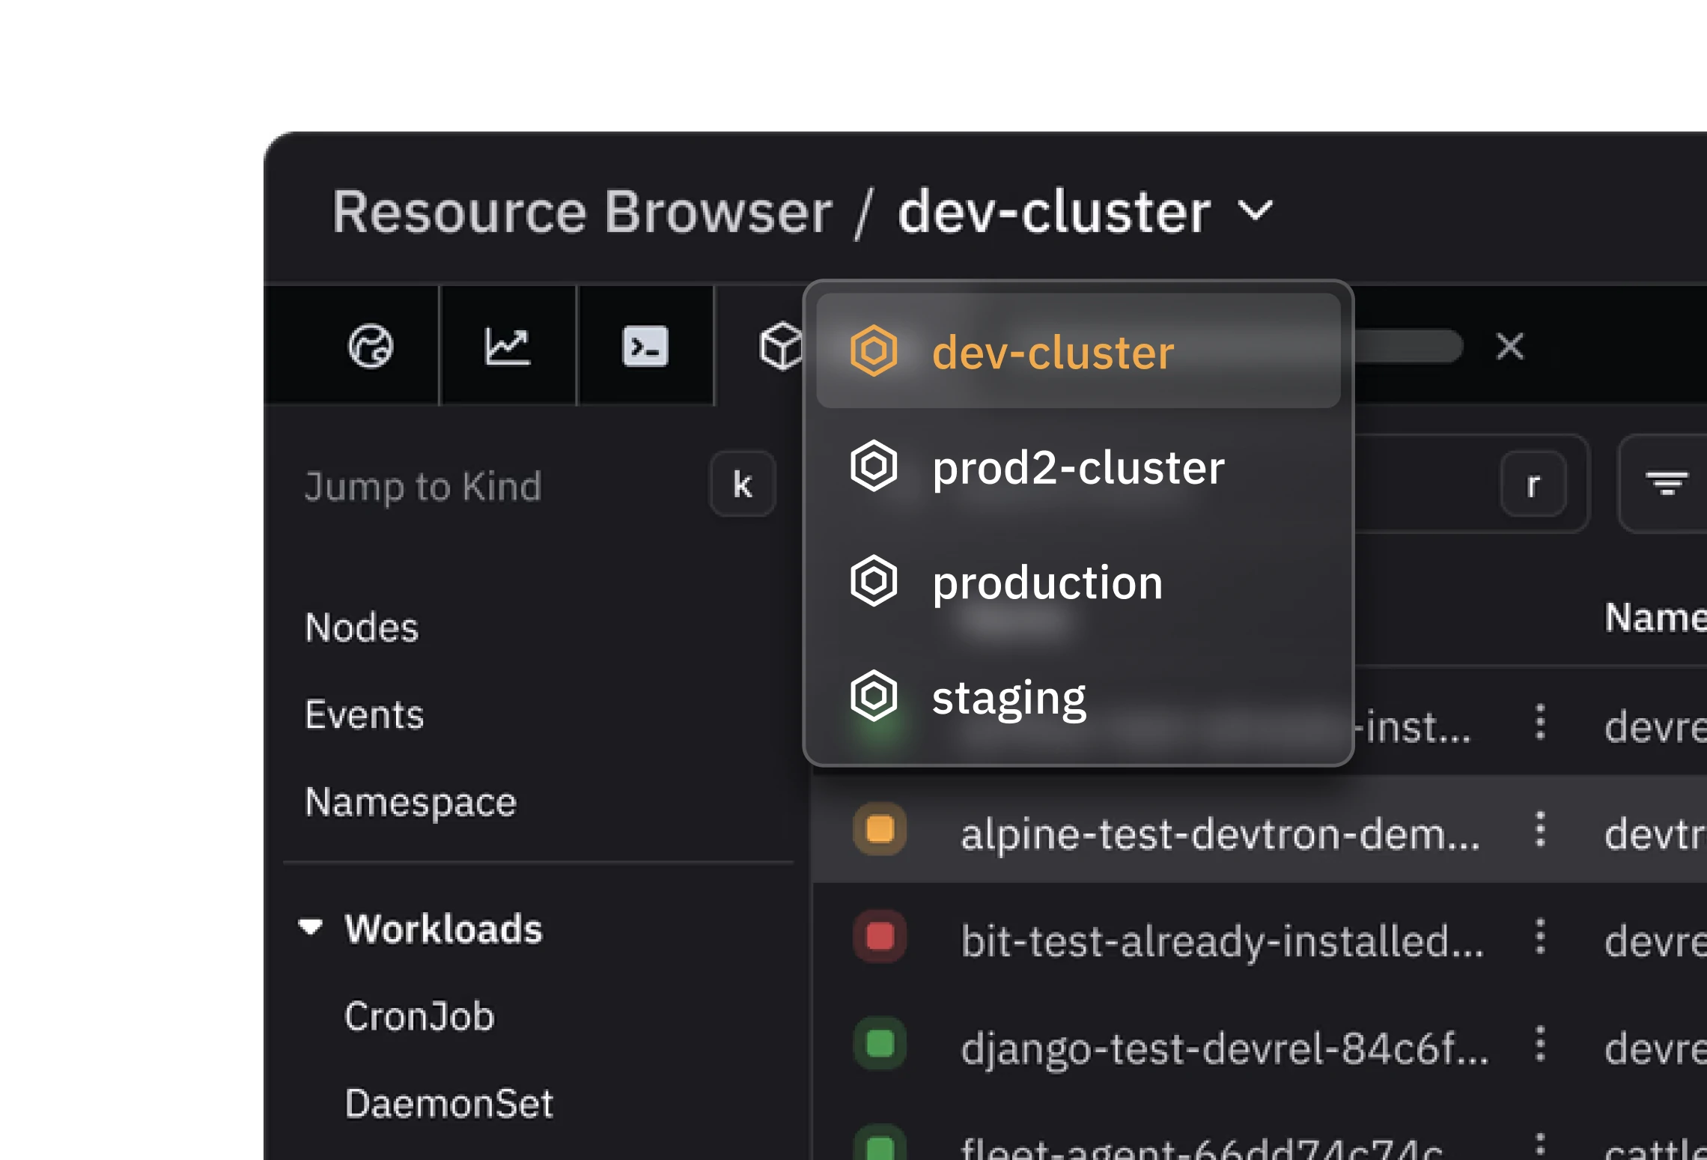Select the highlighted dev-cluster option
Image resolution: width=1707 pixels, height=1160 pixels.
(1052, 352)
